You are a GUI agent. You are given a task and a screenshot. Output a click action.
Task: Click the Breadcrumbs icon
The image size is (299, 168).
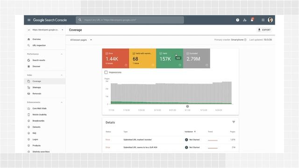(28, 121)
